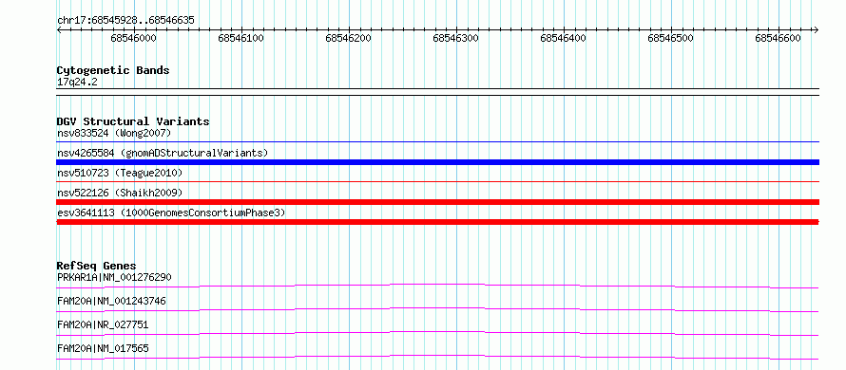Click the chr17:68545928..68546635 coordinate label
The width and height of the screenshot is (846, 370).
pyautogui.click(x=125, y=21)
